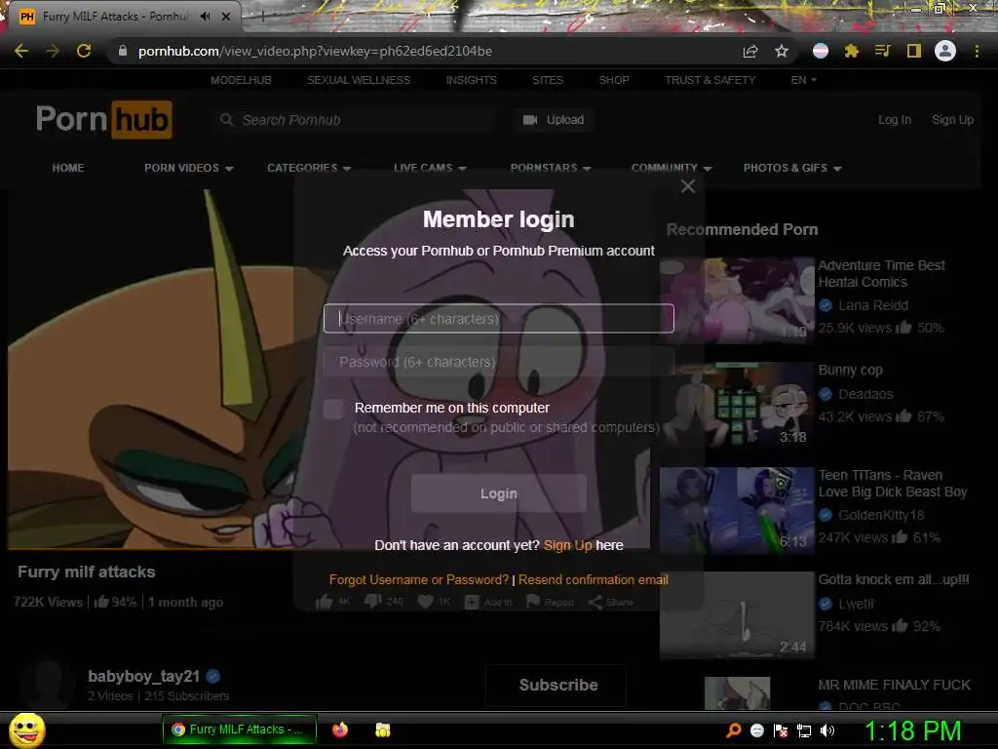Viewport: 998px width, 749px height.
Task: Click the Login button in the dialog
Action: tap(499, 493)
